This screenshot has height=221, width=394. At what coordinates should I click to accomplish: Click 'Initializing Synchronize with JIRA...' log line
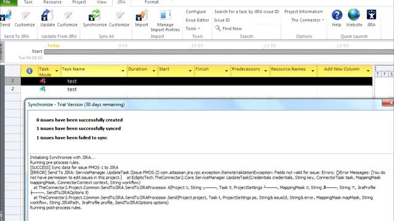63,157
